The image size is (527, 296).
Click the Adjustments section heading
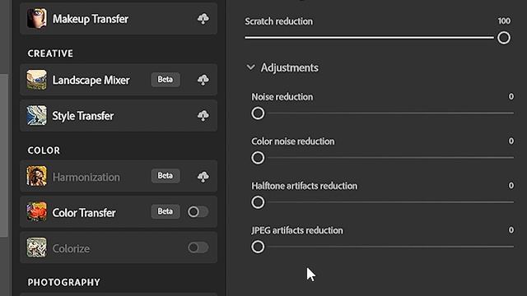coord(289,67)
